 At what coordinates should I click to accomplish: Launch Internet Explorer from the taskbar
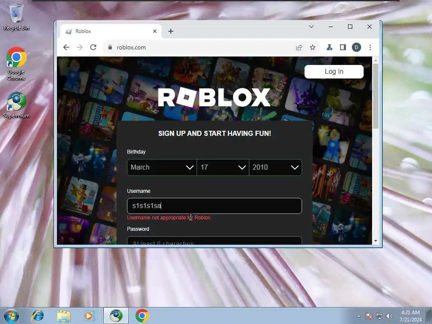pos(38,316)
